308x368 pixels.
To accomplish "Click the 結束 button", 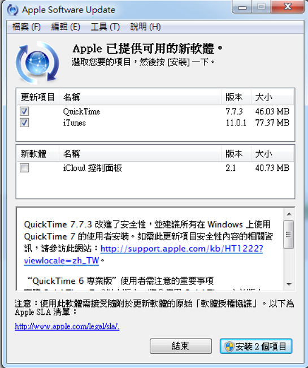I will (181, 346).
